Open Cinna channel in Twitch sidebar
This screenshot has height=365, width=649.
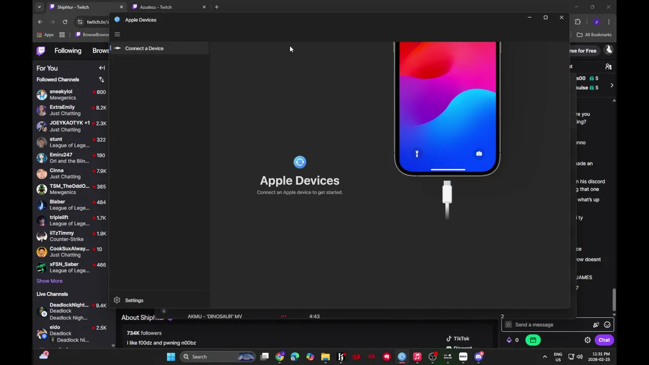click(71, 173)
